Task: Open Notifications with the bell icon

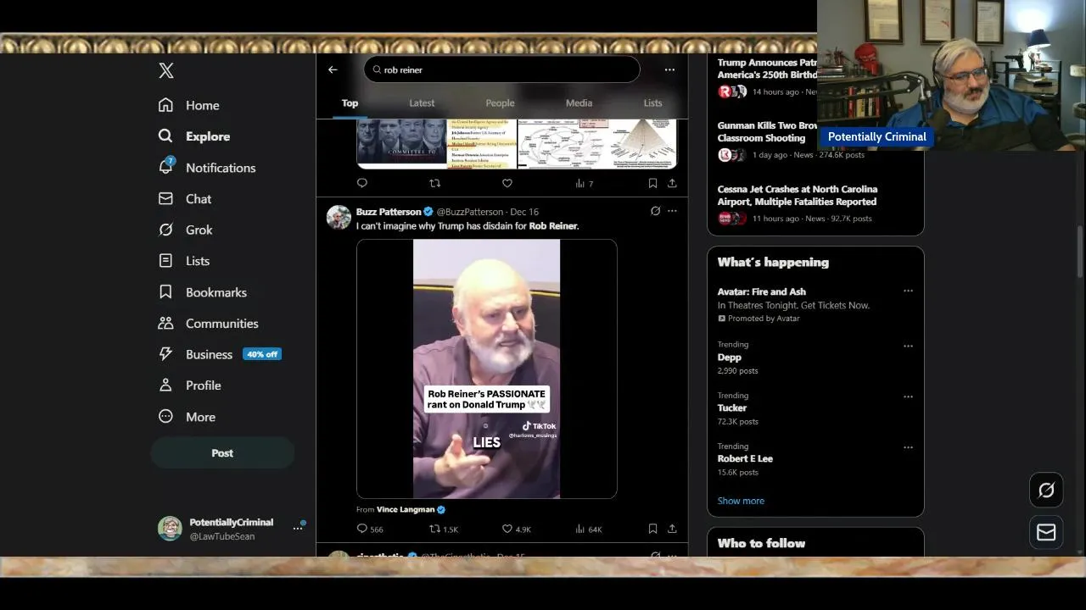Action: [x=207, y=168]
